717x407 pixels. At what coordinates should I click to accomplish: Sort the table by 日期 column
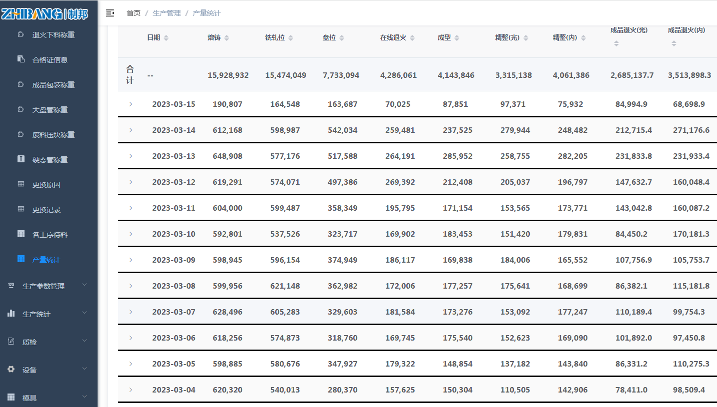tap(166, 38)
